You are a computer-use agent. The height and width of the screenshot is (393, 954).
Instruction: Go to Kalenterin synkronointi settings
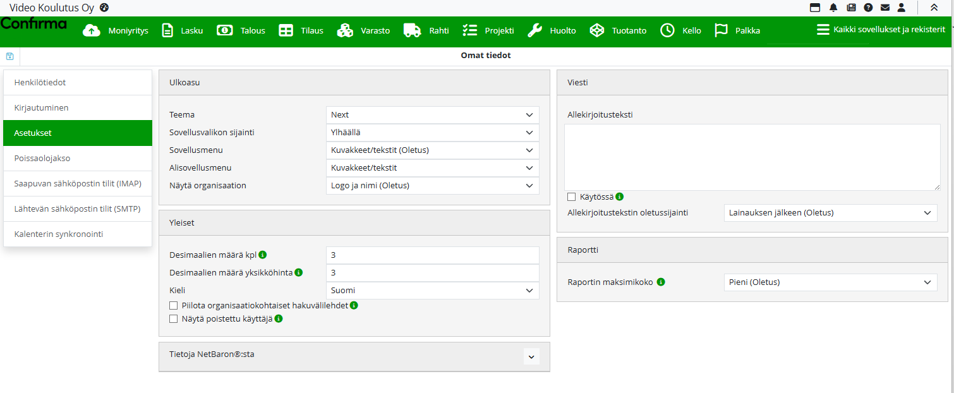click(77, 234)
